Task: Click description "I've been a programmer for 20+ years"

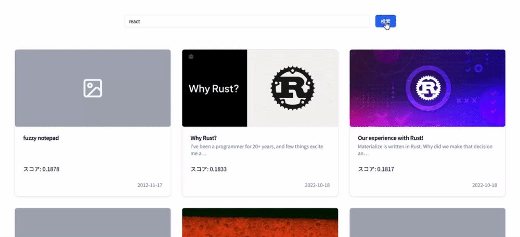Action: [257, 150]
